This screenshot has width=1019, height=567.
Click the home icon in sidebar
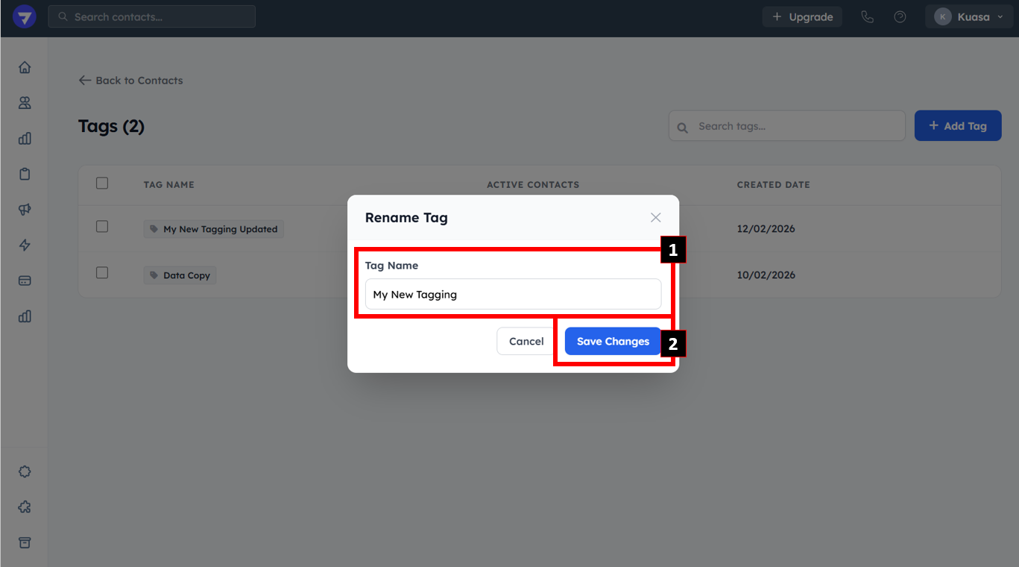tap(25, 68)
